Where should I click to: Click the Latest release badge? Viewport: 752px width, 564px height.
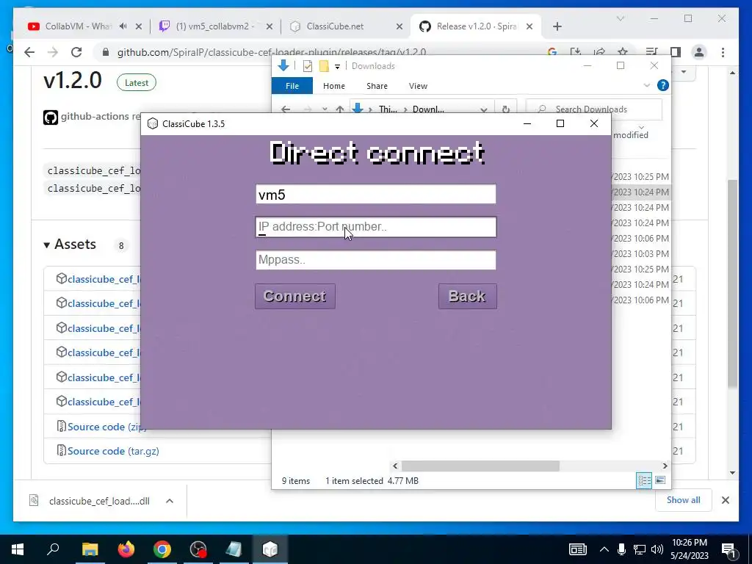[136, 82]
